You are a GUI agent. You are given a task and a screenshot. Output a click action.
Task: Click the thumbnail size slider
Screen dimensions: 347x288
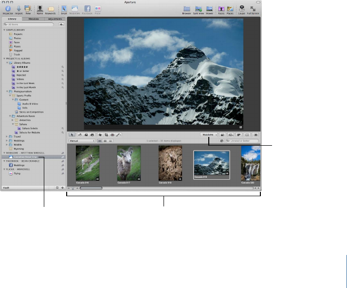point(74,187)
